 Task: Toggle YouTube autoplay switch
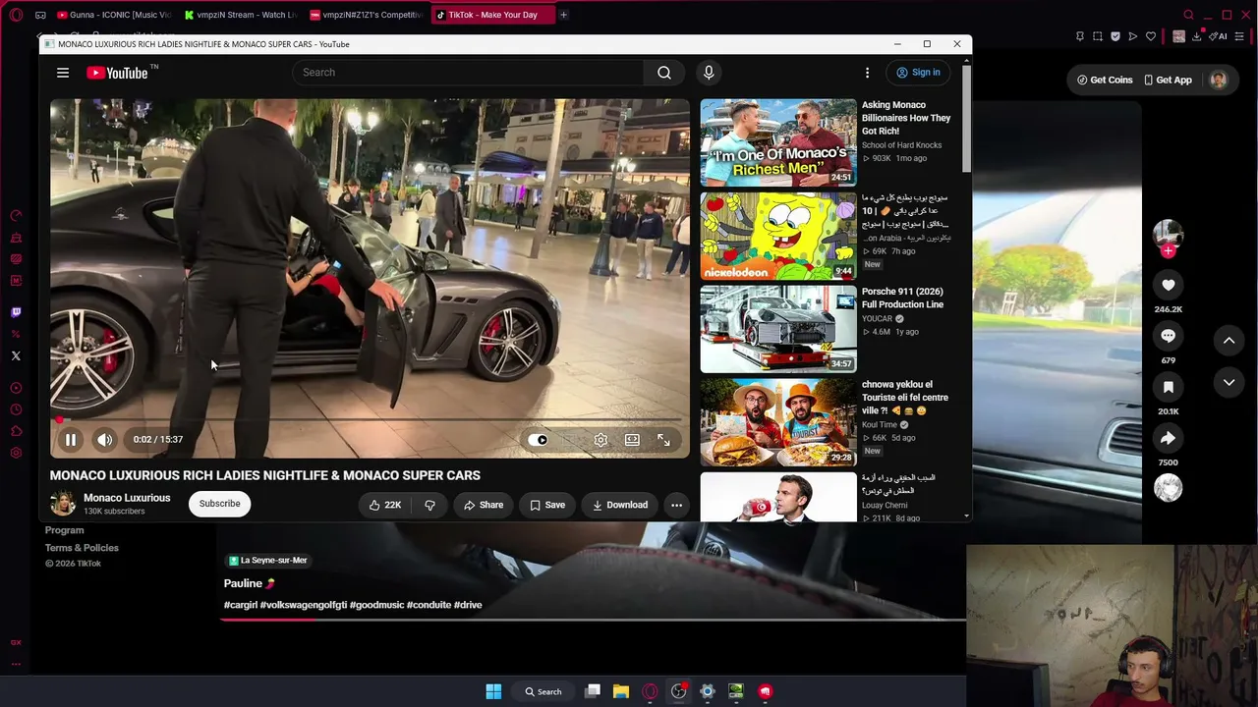pos(539,440)
